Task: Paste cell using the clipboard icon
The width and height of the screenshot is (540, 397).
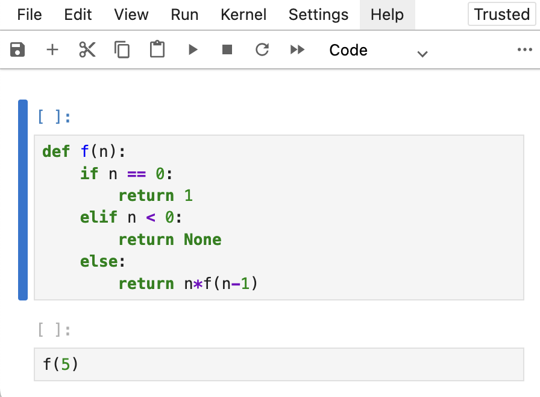Action: [157, 50]
